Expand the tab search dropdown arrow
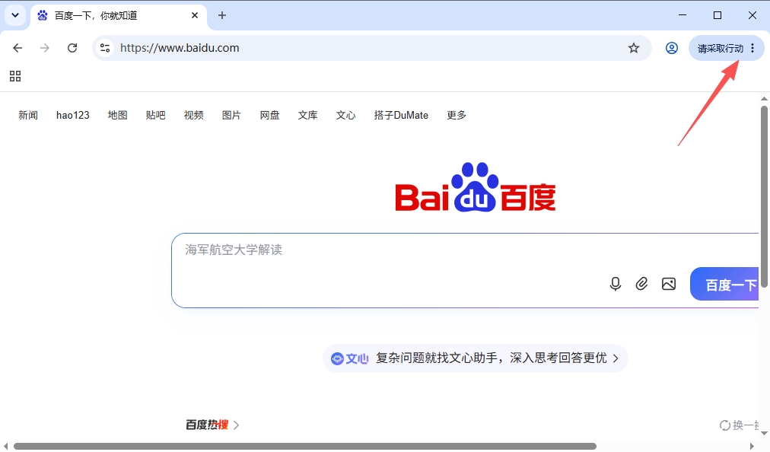The image size is (770, 452). tap(15, 15)
